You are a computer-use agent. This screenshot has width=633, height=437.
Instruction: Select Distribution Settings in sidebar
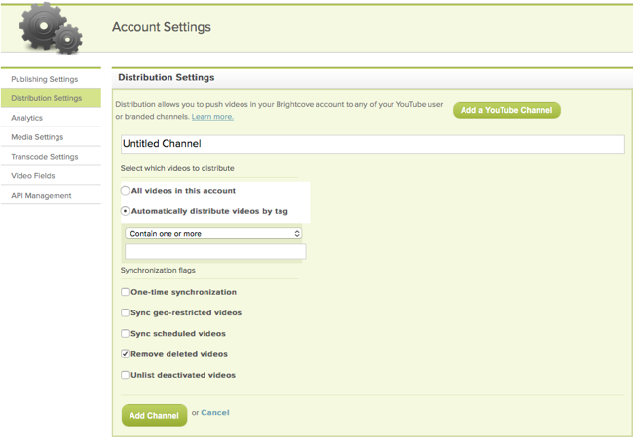(x=47, y=98)
